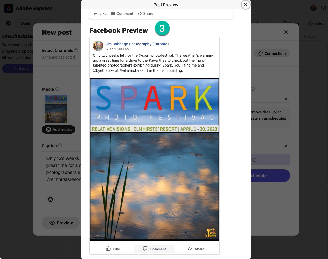Close the New post panel
328x259 pixels.
286,32
